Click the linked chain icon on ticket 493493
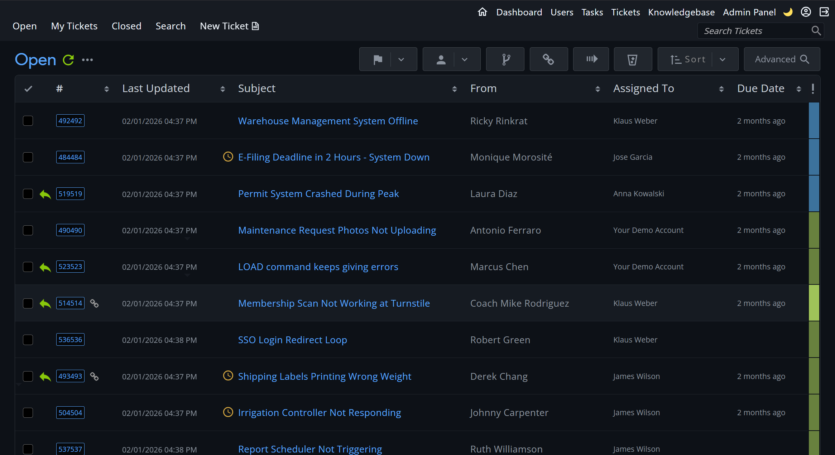The width and height of the screenshot is (835, 455). click(94, 377)
